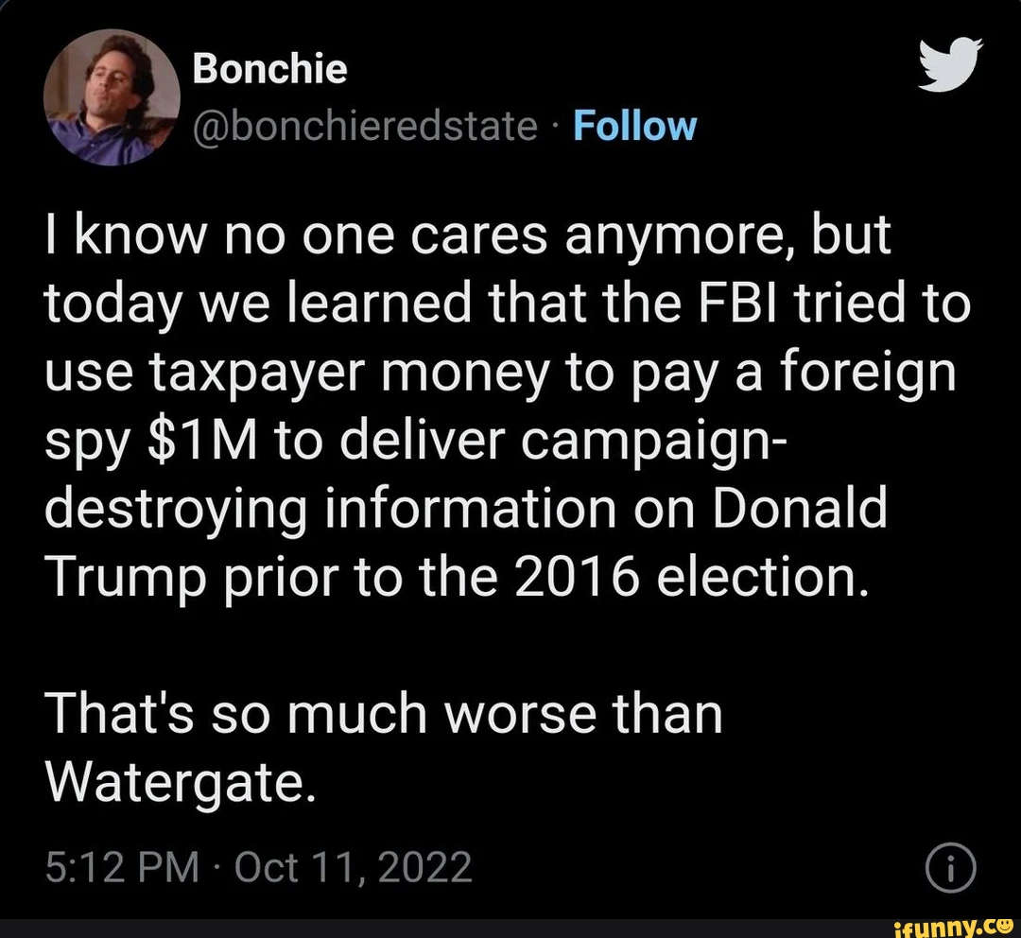The width and height of the screenshot is (1021, 938).
Task: Select the Oct 11, 2022 date
Action: pos(353,868)
